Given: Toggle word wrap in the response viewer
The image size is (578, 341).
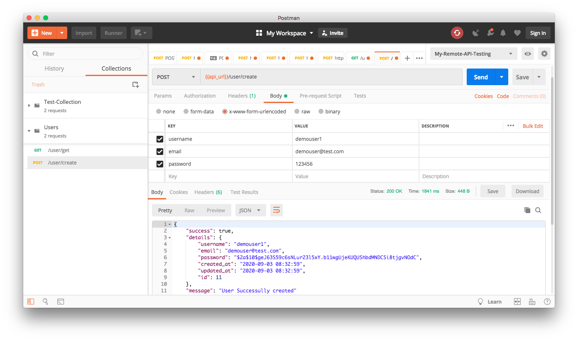Looking at the screenshot, I should (277, 210).
